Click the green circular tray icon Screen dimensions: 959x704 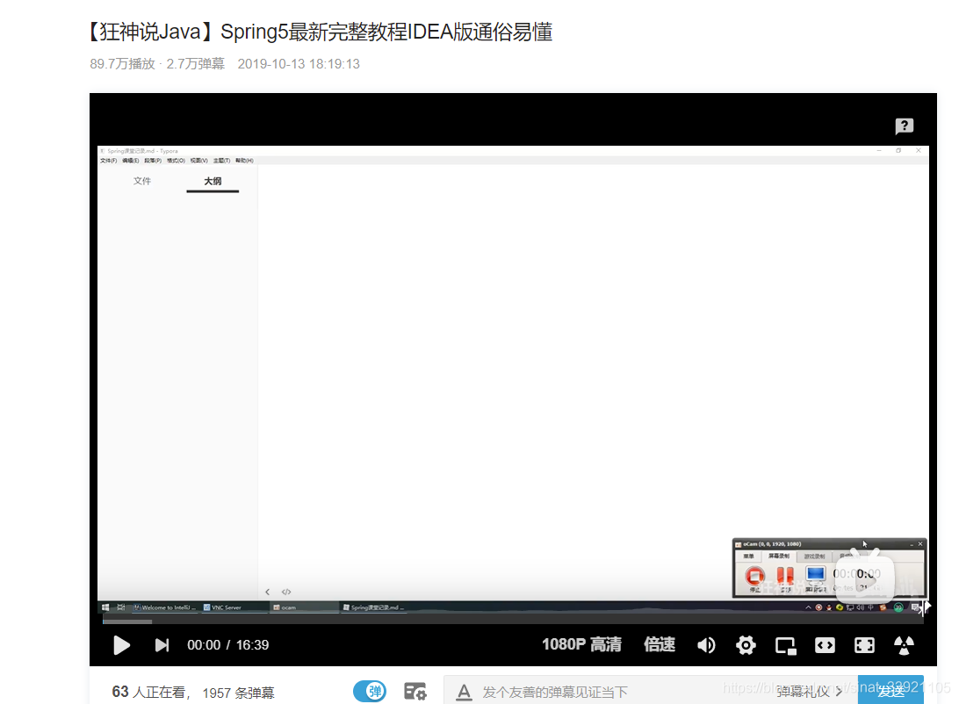tap(898, 607)
